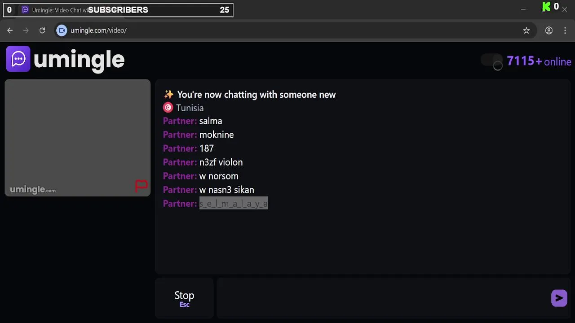Toggle the switch beside online count
The width and height of the screenshot is (575, 323).
click(x=492, y=61)
